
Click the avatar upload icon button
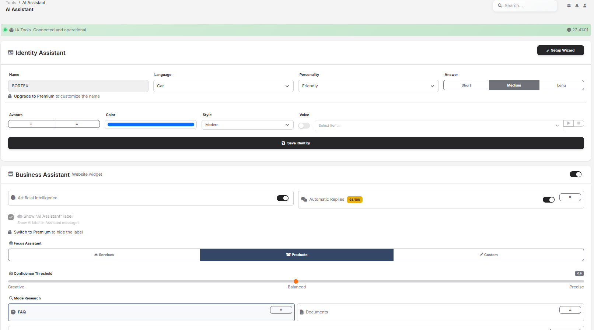[x=77, y=124]
